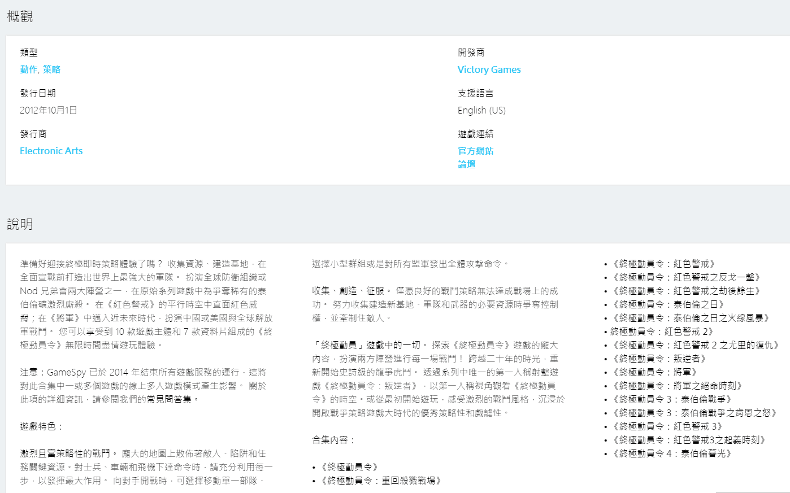Click the release date 2012年10月1日
Screen dimensions: 790x493
pyautogui.click(x=49, y=110)
